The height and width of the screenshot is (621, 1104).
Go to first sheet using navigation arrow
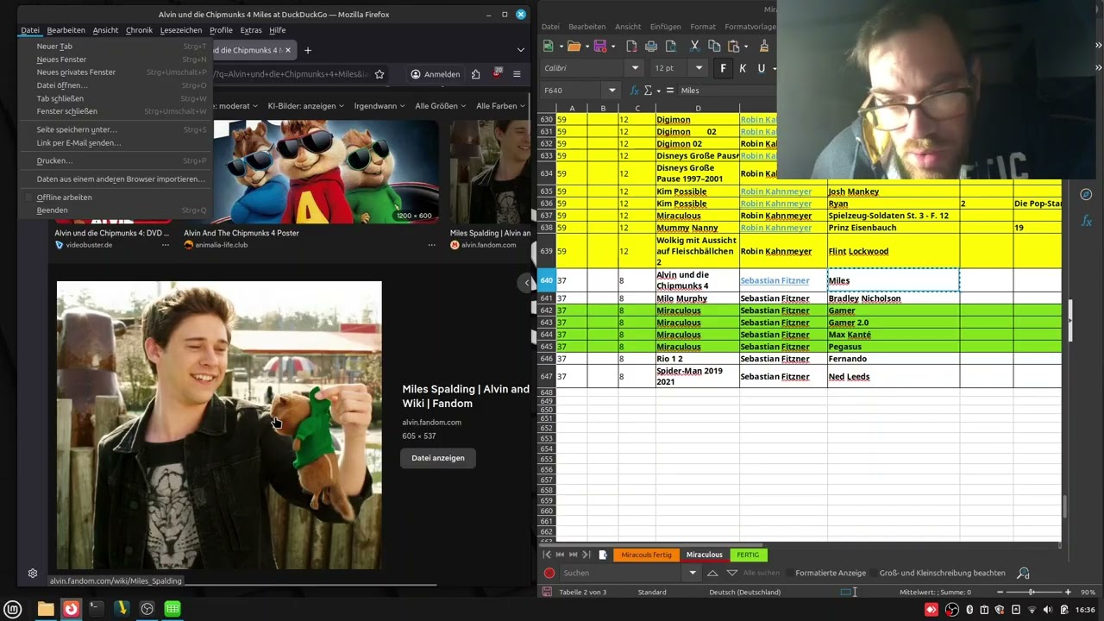pos(547,555)
